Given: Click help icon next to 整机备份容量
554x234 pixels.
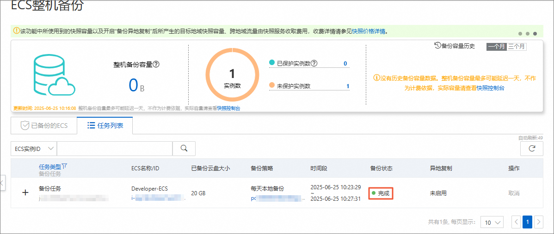Looking at the screenshot, I should pyautogui.click(x=156, y=65).
